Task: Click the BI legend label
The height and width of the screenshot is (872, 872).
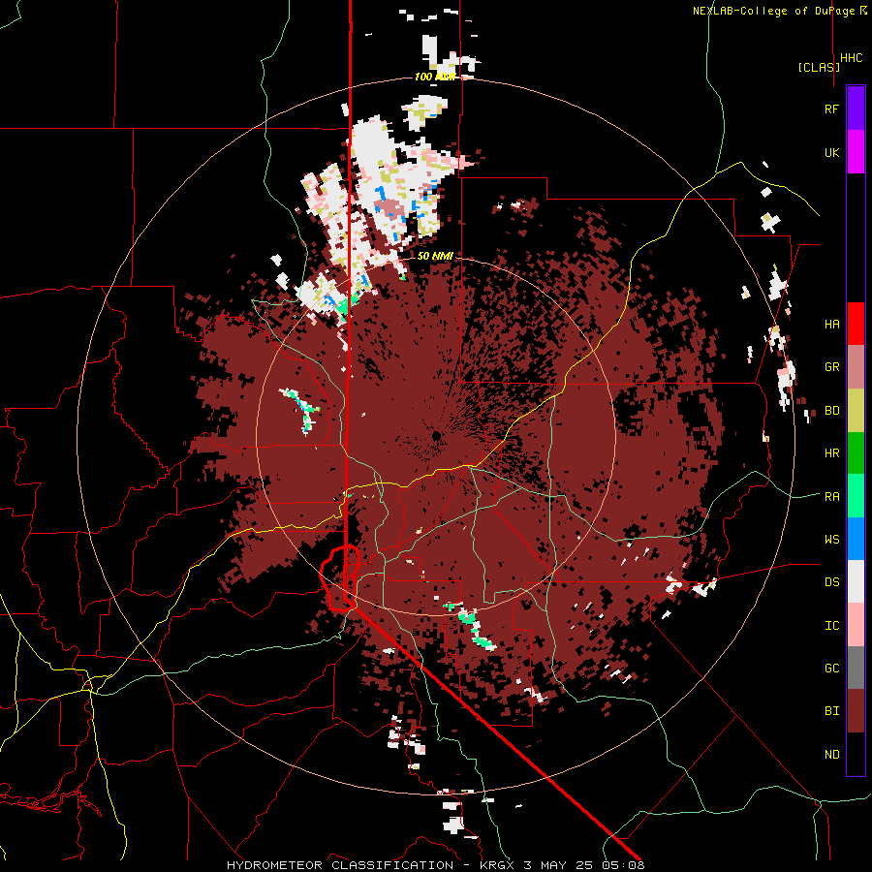Action: point(831,711)
